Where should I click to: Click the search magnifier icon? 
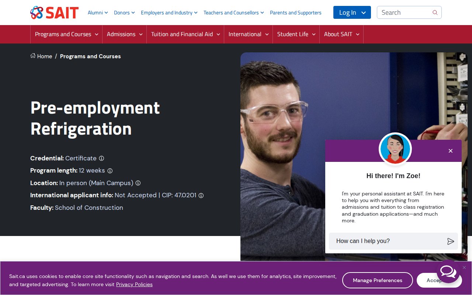(435, 13)
